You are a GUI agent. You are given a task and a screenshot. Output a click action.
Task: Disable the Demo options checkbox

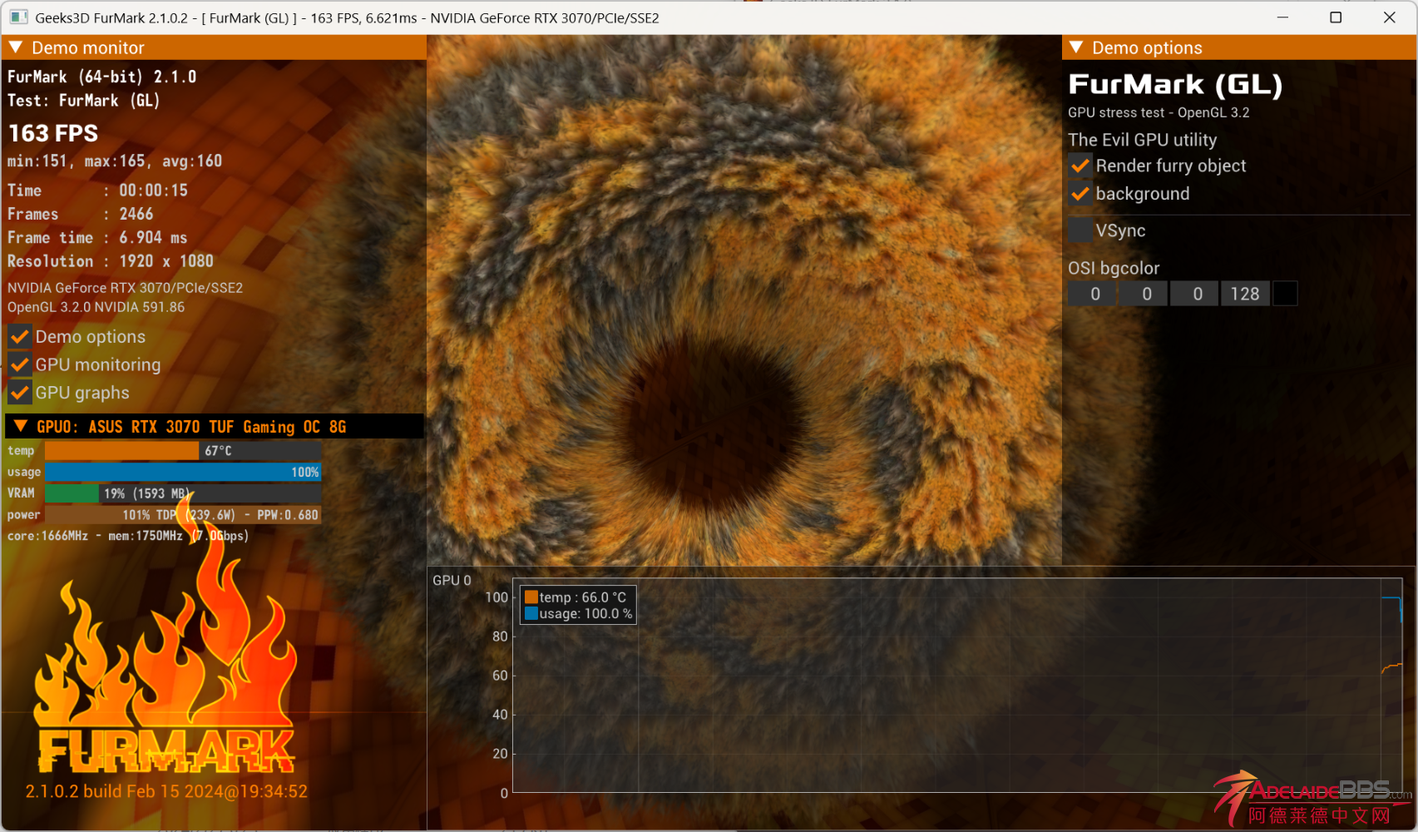[20, 337]
